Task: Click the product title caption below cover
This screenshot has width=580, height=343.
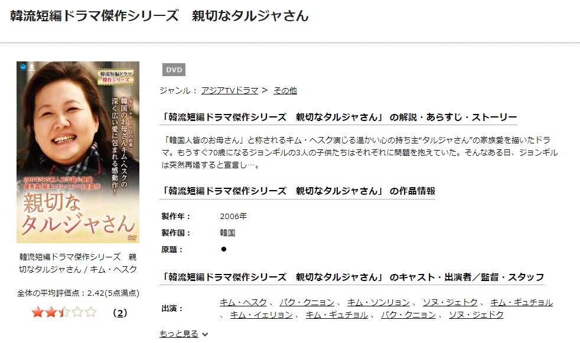Action: [78, 263]
